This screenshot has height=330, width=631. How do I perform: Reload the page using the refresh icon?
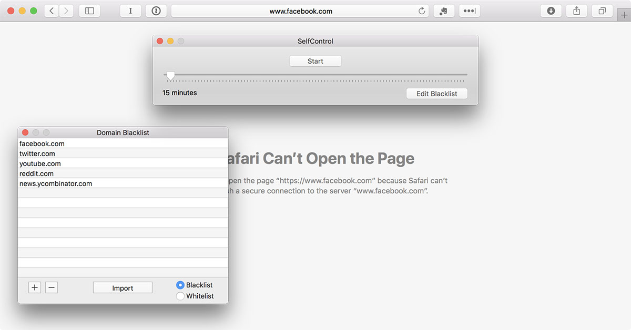[421, 11]
